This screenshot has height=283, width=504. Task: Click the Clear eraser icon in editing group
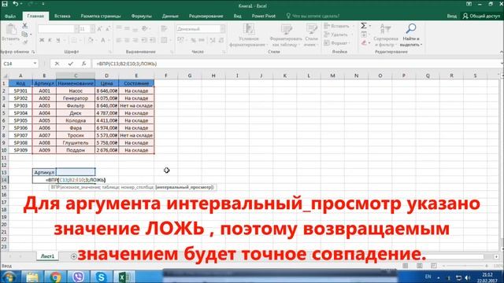point(364,42)
